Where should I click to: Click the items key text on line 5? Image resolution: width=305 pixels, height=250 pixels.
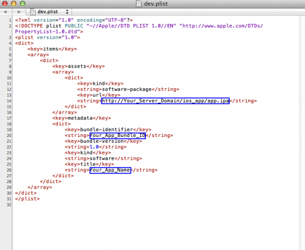tap(50, 49)
